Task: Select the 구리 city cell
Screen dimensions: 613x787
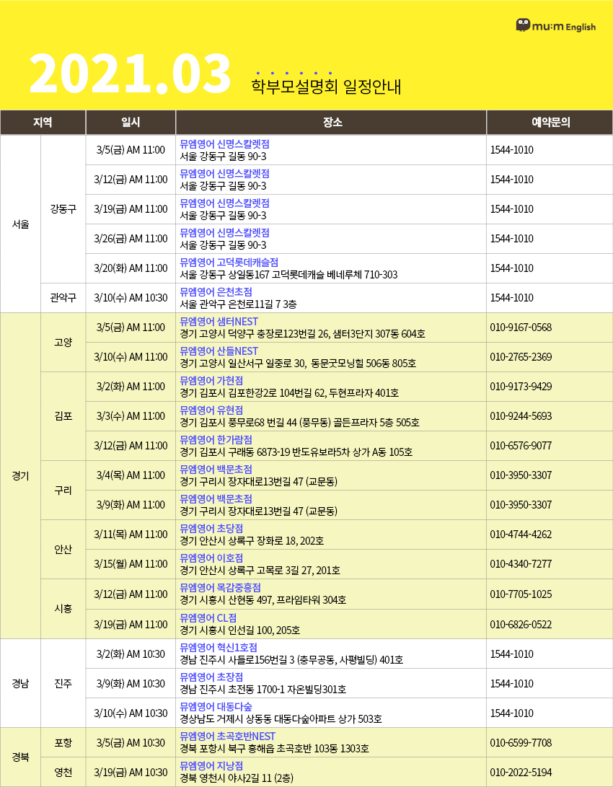Action: click(x=63, y=490)
